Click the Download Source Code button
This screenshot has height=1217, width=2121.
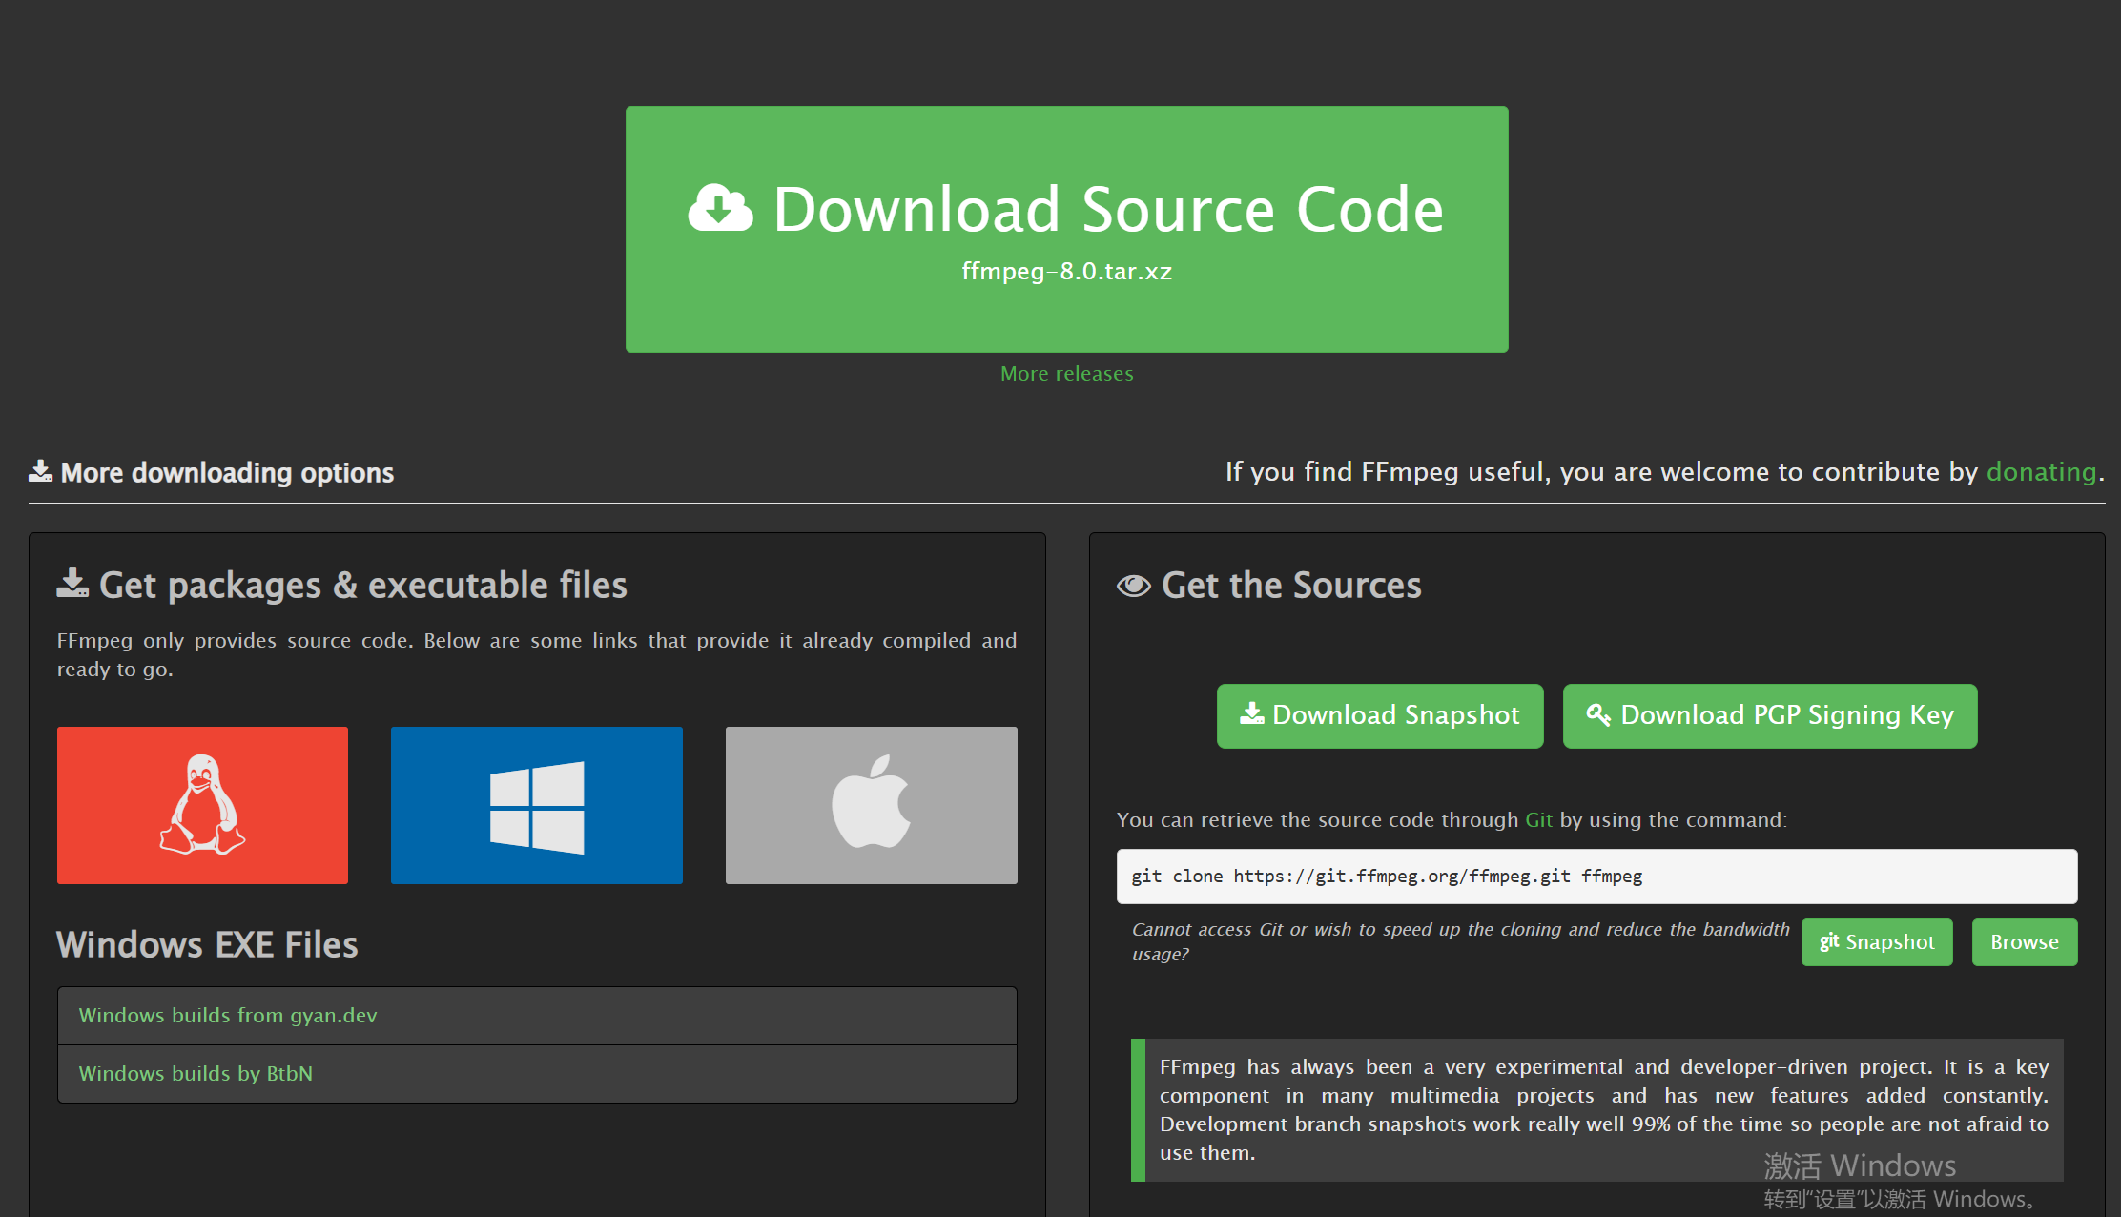pyautogui.click(x=1066, y=229)
